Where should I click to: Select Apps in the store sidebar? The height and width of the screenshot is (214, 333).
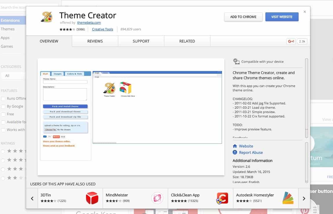click(5, 38)
